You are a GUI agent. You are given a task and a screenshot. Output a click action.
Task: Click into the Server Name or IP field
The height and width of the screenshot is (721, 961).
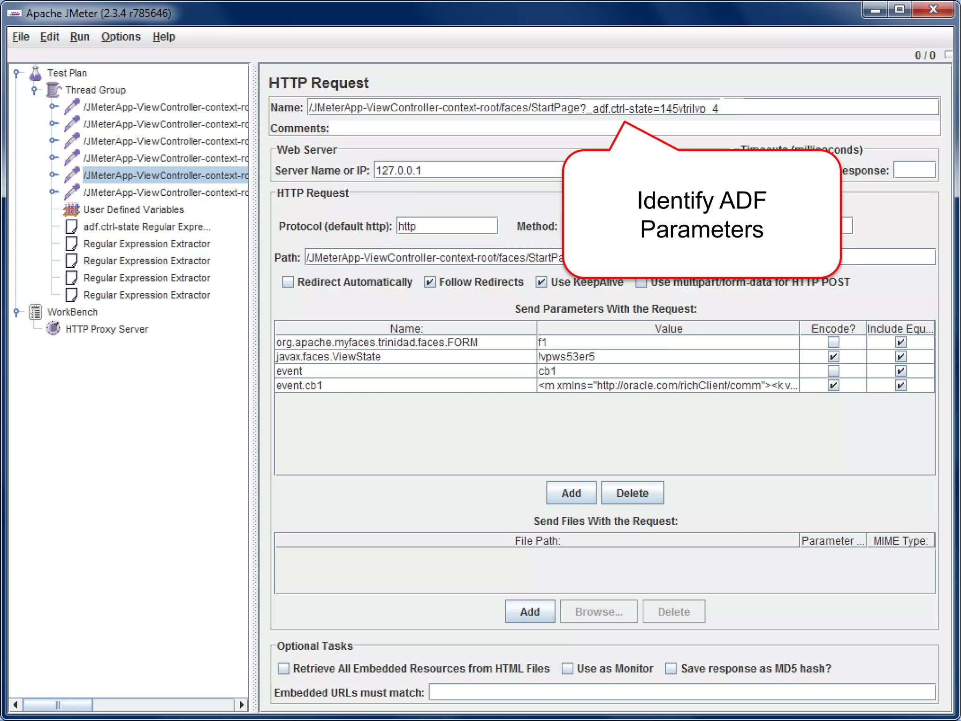469,170
